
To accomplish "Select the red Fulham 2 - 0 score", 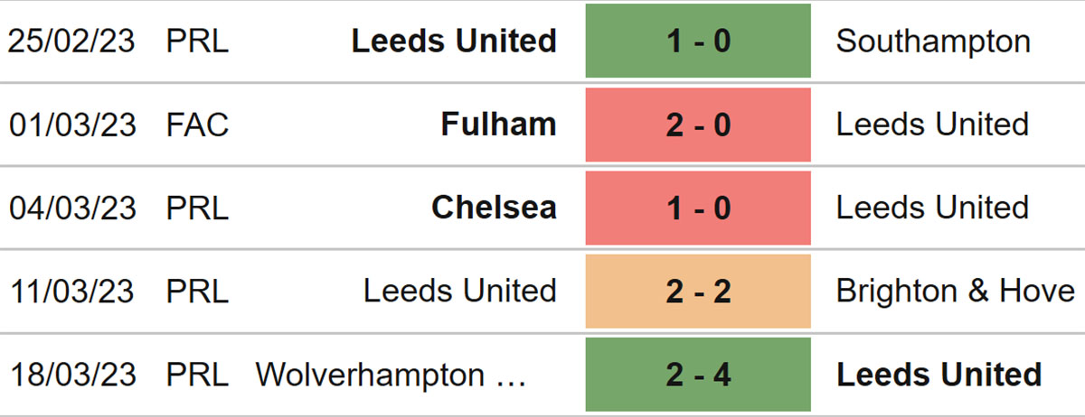I will [698, 125].
